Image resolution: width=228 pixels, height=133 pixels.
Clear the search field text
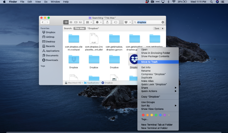(163, 22)
